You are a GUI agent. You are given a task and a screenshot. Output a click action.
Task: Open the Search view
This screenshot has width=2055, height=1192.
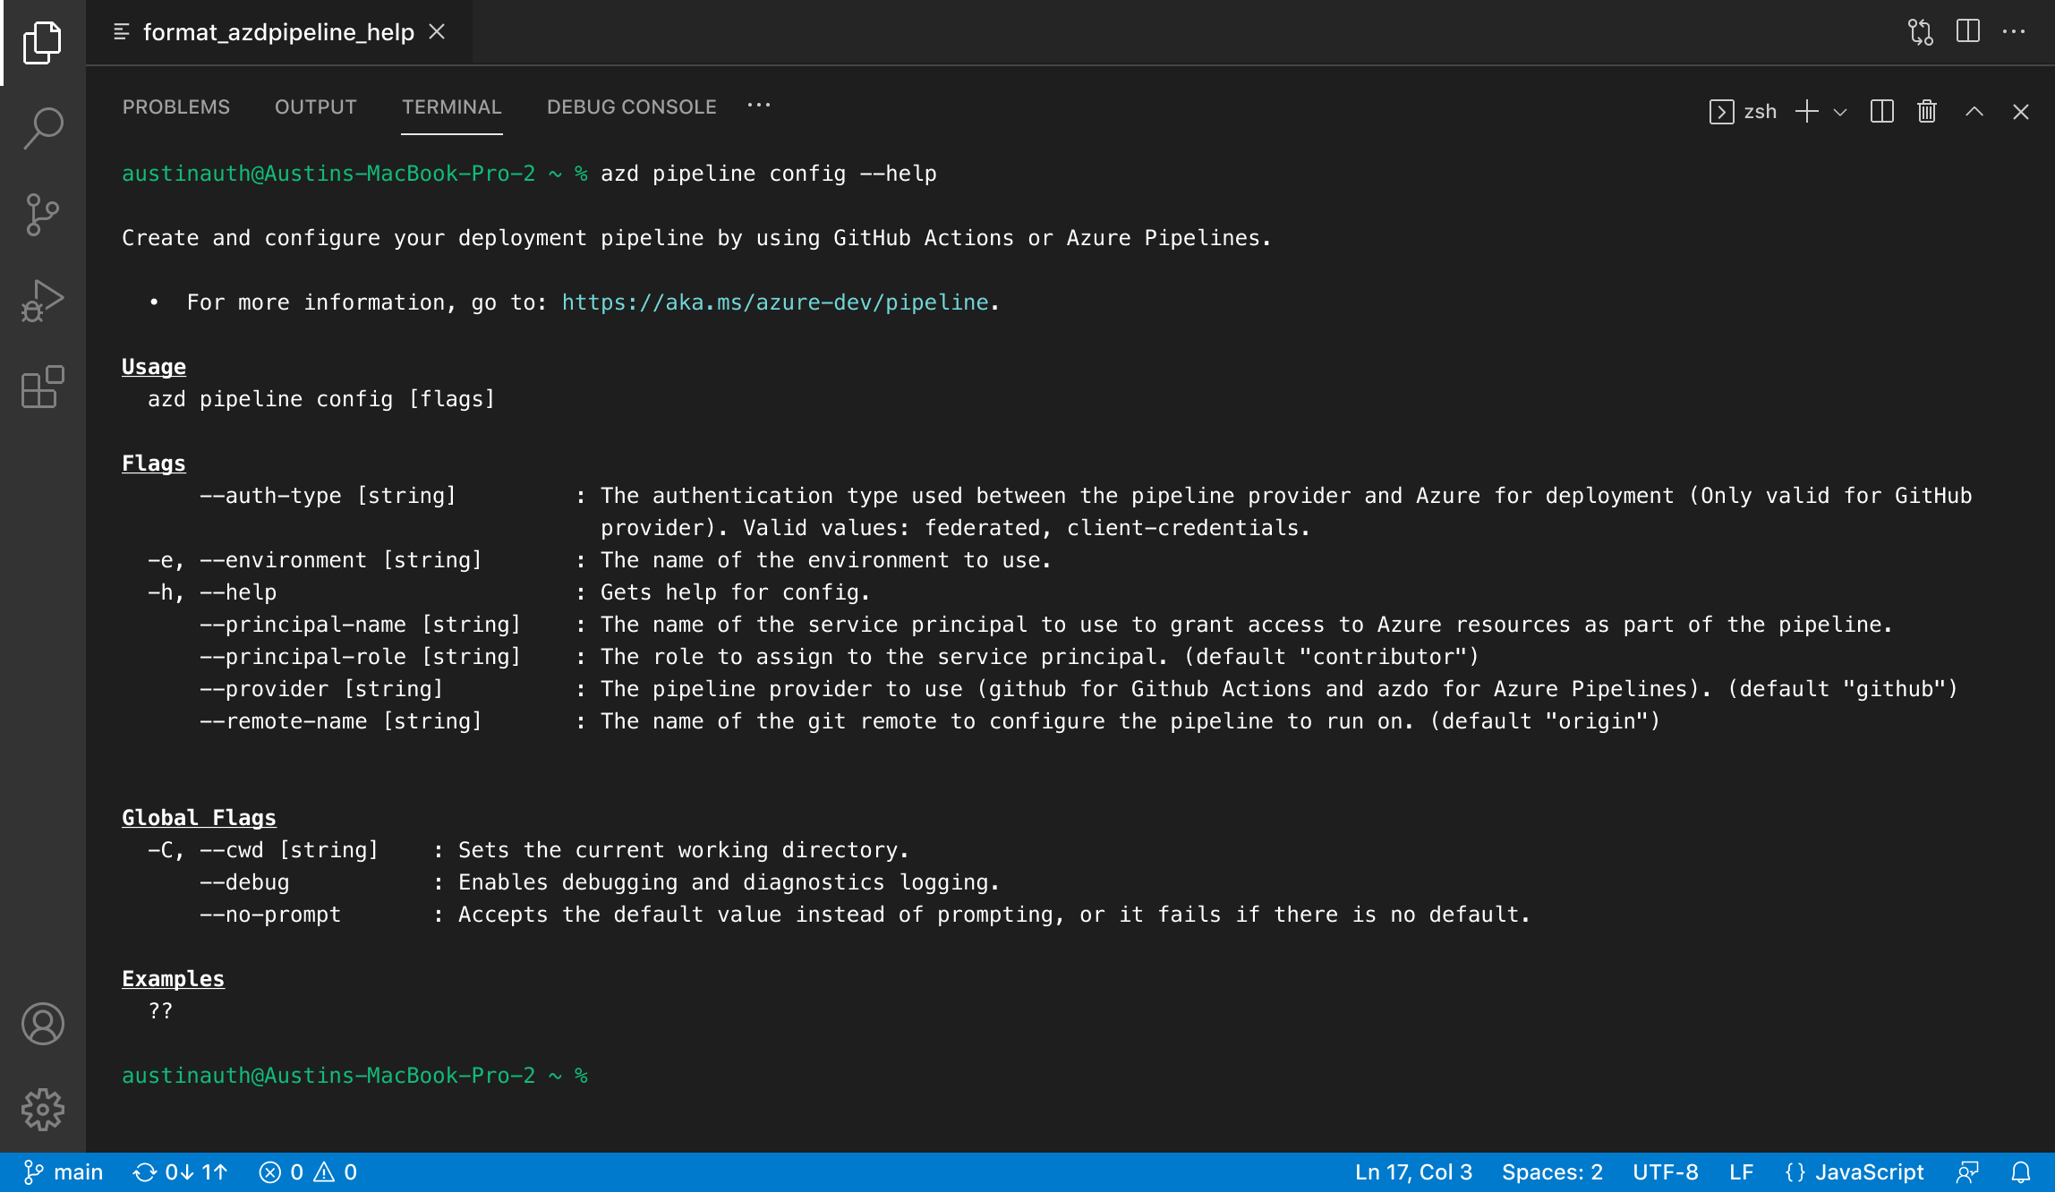click(x=44, y=128)
